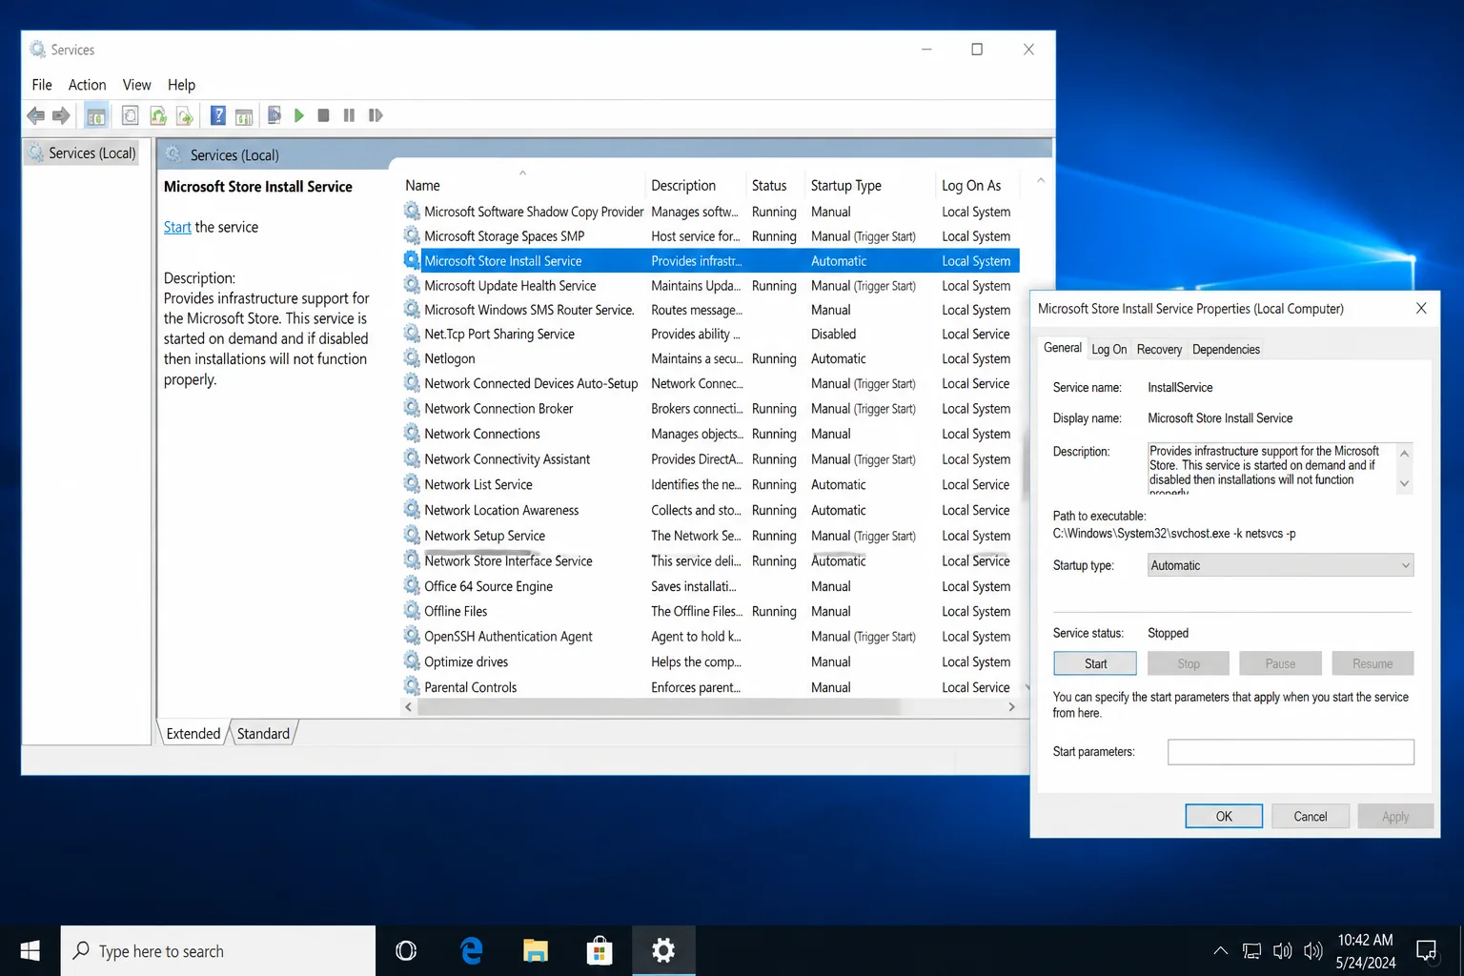The height and width of the screenshot is (976, 1464).
Task: Click gear icon of Netlogon service row
Action: (412, 358)
